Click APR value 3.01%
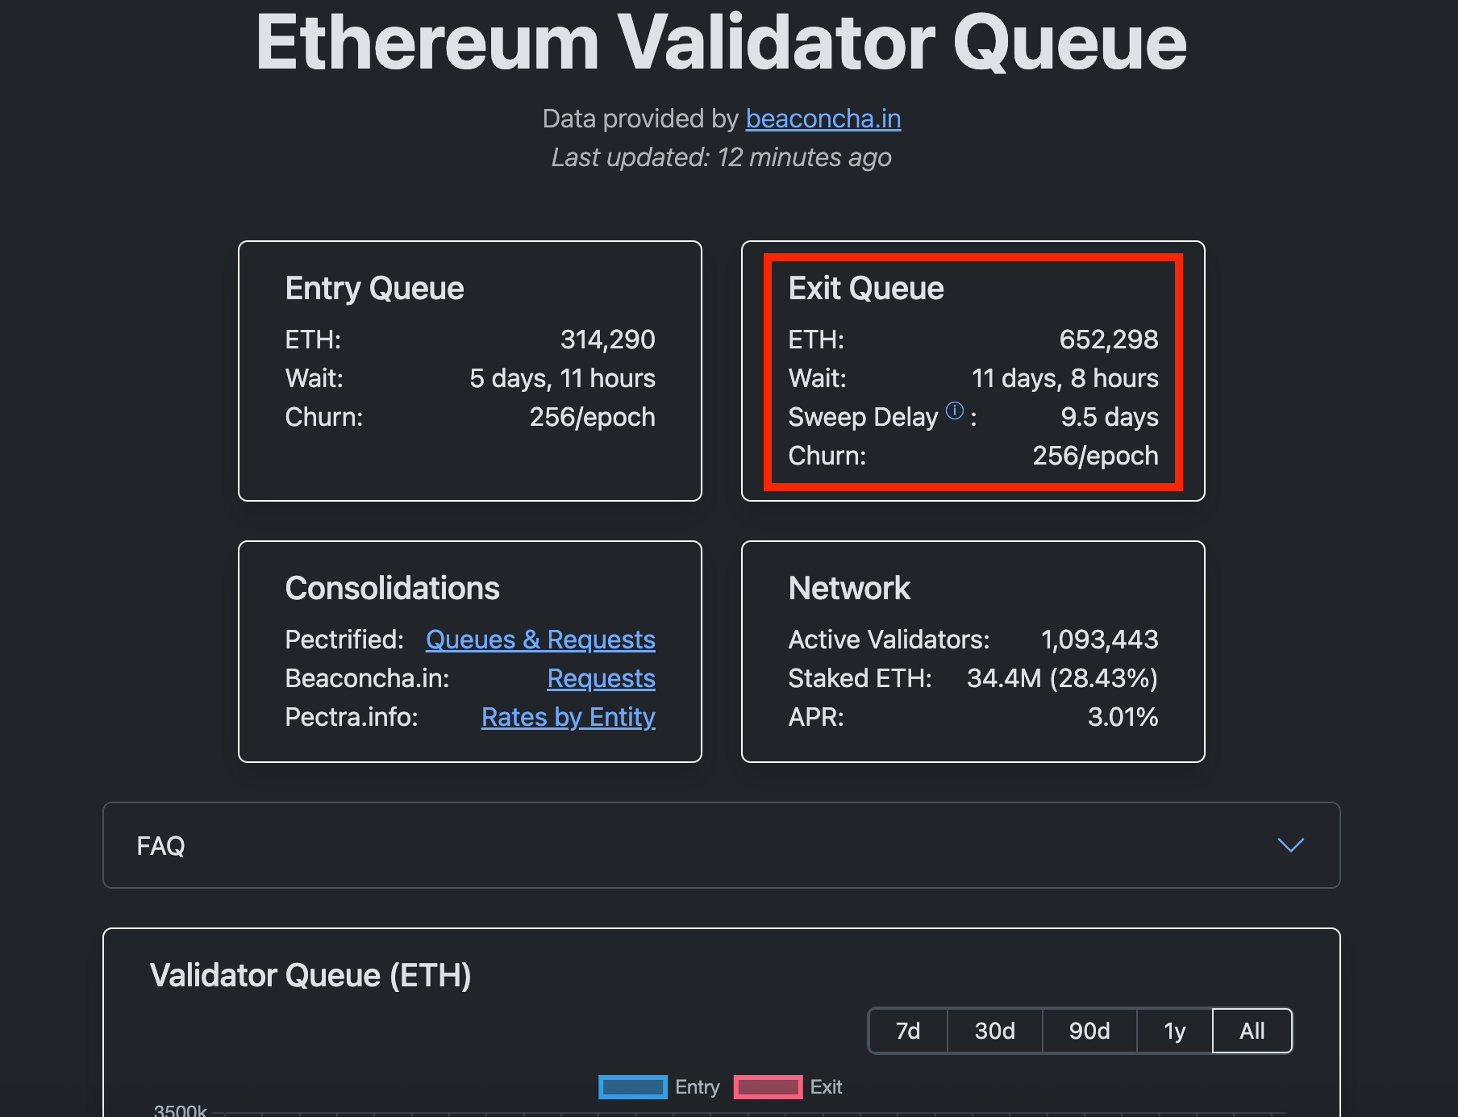1458x1117 pixels. coord(1123,717)
